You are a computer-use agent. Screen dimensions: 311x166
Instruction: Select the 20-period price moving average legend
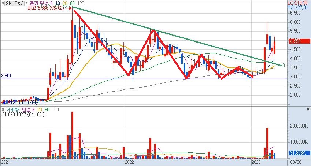point(66,3)
